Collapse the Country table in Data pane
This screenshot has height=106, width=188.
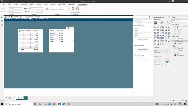tap(172, 36)
